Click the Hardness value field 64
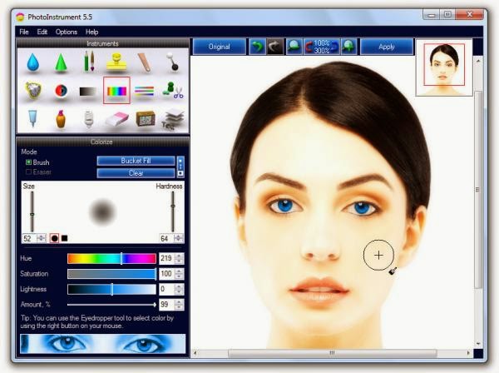The image size is (499, 373). (166, 238)
